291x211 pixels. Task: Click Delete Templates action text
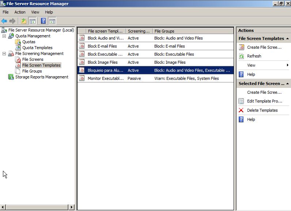pos(262,110)
